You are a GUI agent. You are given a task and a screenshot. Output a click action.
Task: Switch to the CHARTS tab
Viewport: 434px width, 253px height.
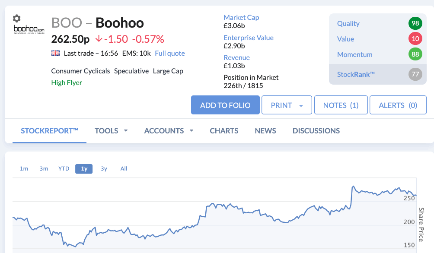pyautogui.click(x=224, y=131)
